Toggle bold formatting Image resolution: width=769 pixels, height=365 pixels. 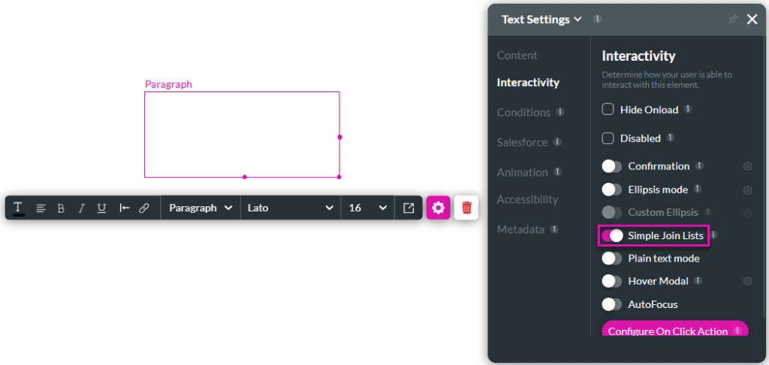62,208
